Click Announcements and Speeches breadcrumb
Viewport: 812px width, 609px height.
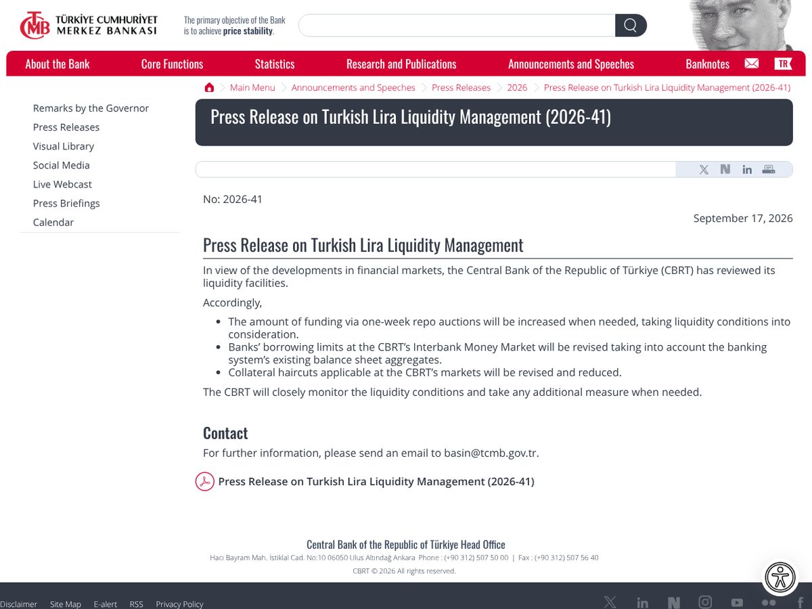[x=353, y=87]
